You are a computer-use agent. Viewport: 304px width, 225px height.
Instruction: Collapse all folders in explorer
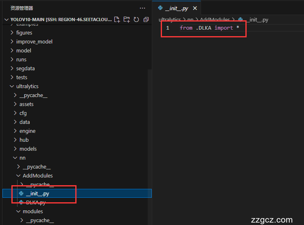tap(146, 19)
